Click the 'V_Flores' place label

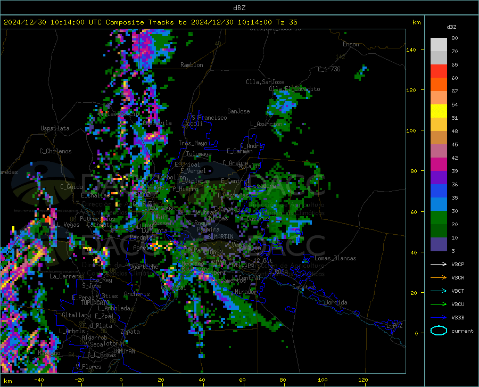pyautogui.click(x=88, y=367)
